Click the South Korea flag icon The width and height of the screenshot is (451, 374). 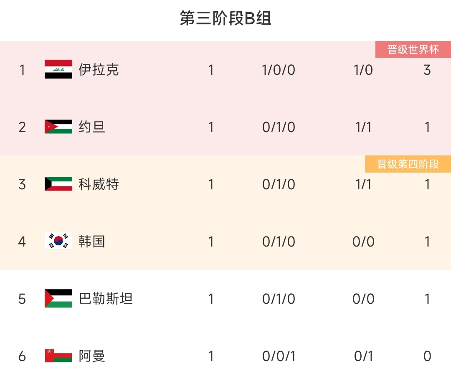click(x=58, y=241)
